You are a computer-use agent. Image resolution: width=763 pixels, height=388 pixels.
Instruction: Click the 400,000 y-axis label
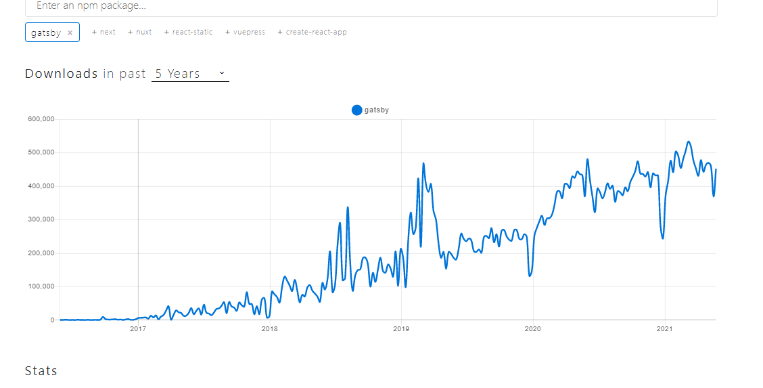[41, 186]
